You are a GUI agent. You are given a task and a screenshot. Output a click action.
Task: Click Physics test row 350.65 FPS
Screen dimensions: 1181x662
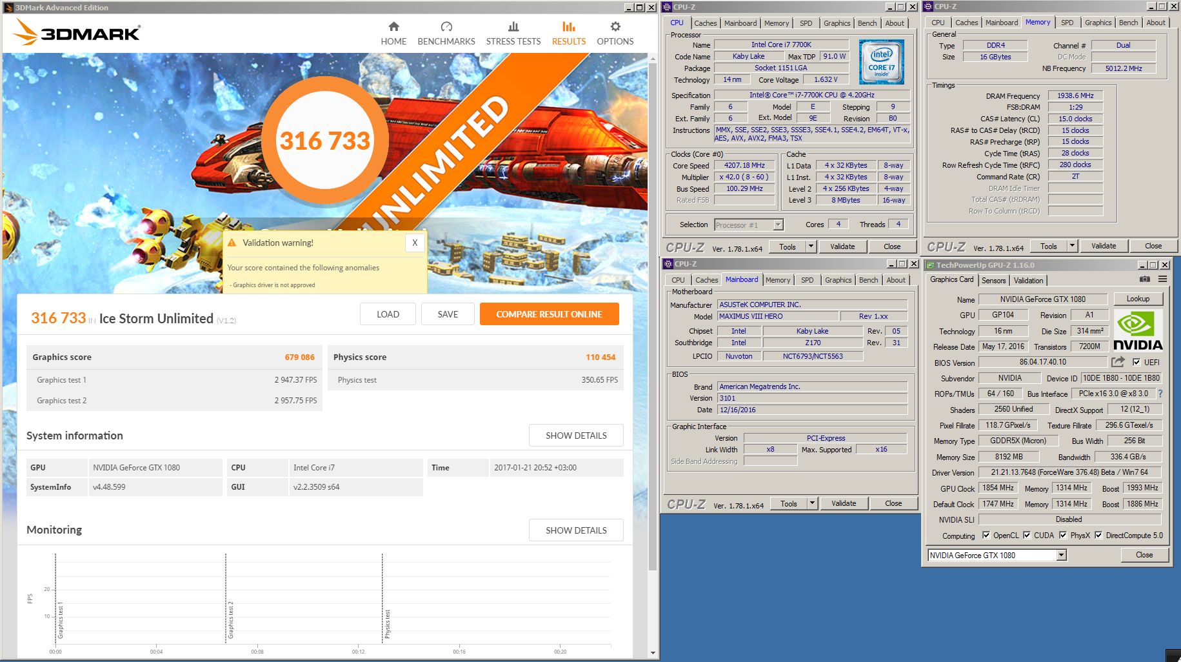[x=476, y=380]
